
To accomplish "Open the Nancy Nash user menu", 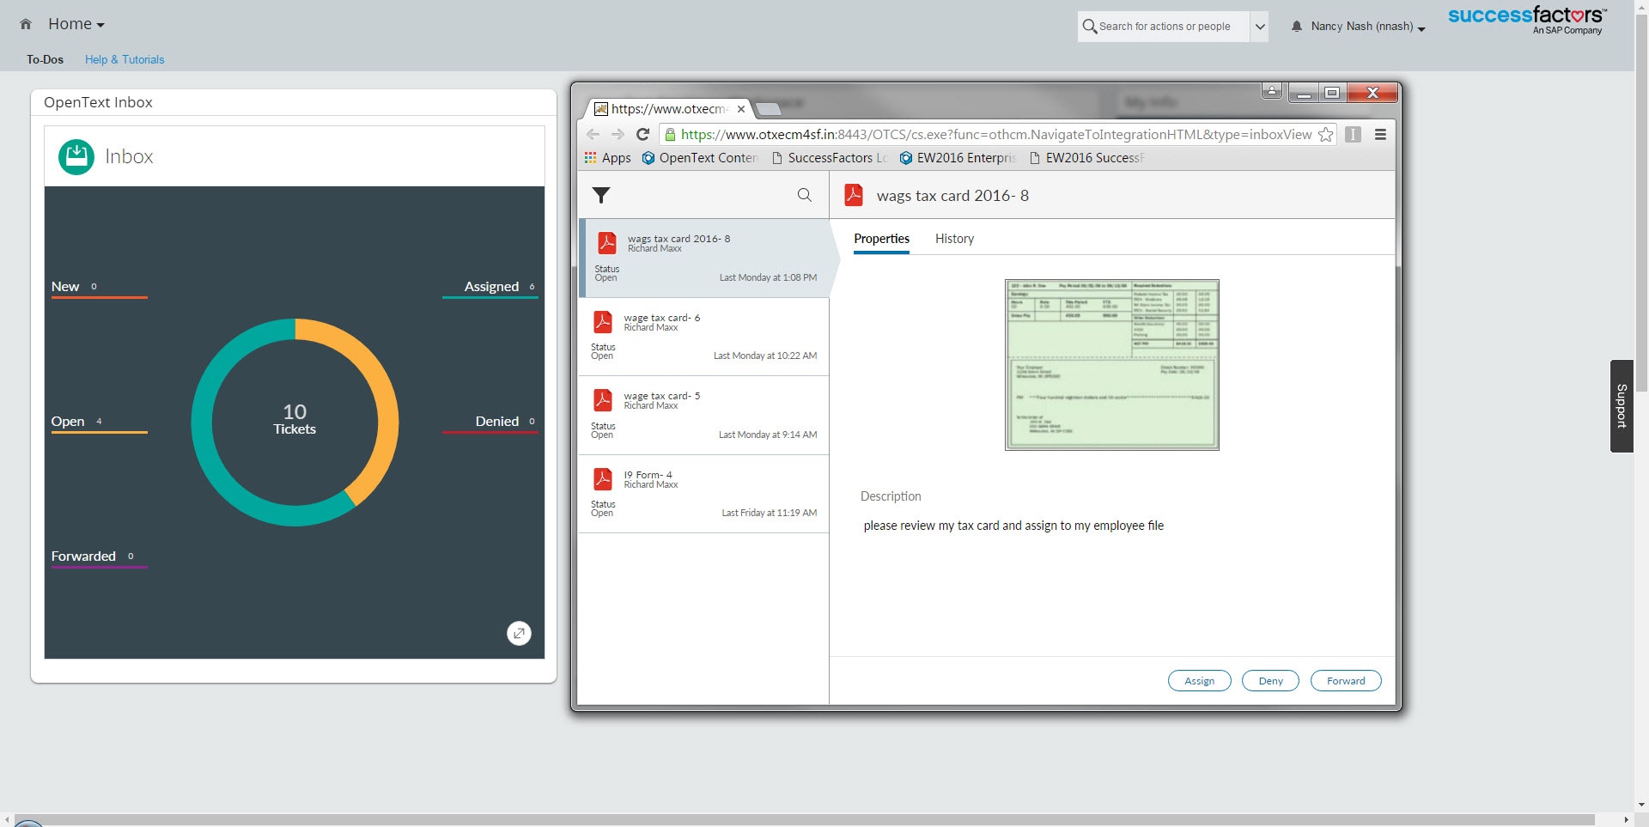I will coord(1368,27).
